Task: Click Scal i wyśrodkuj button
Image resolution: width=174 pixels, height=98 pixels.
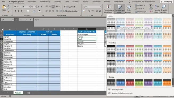Action: pyautogui.click(x=70, y=11)
